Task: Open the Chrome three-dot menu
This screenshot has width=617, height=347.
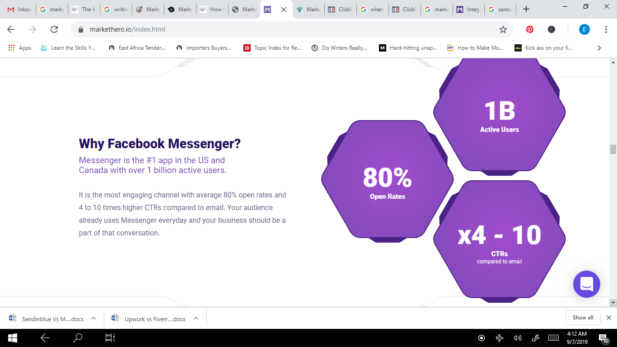Action: (x=606, y=29)
